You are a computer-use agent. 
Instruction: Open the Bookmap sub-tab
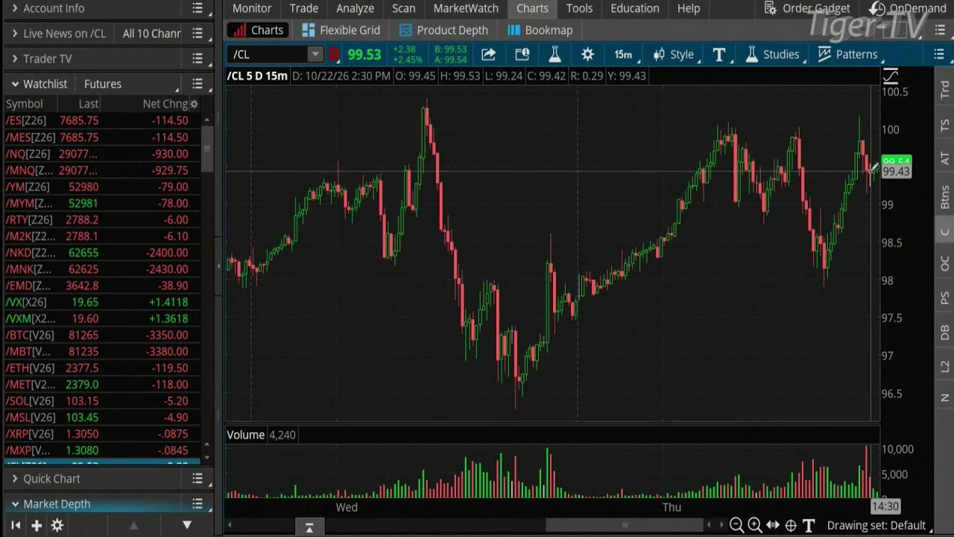540,31
